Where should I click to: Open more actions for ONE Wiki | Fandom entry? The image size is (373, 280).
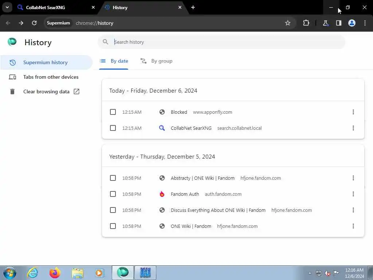tap(353, 226)
